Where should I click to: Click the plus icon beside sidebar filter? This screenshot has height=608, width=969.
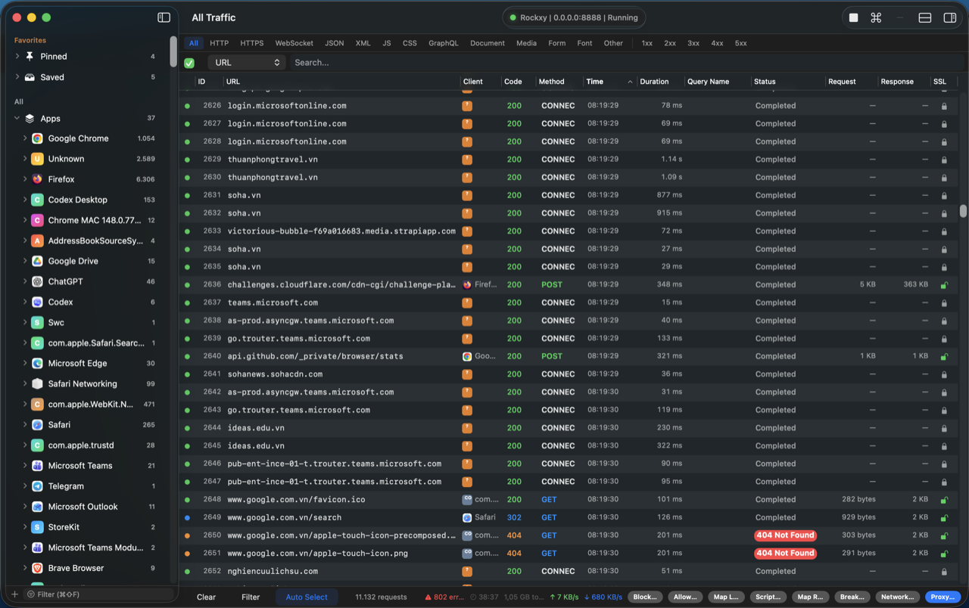(x=14, y=594)
